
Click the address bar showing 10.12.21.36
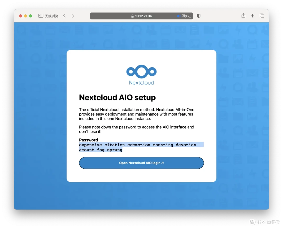(141, 16)
